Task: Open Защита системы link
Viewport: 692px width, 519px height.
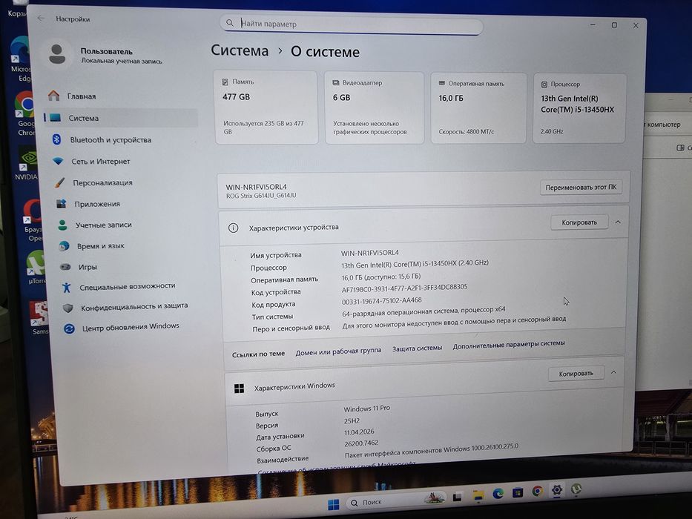Action: (417, 348)
